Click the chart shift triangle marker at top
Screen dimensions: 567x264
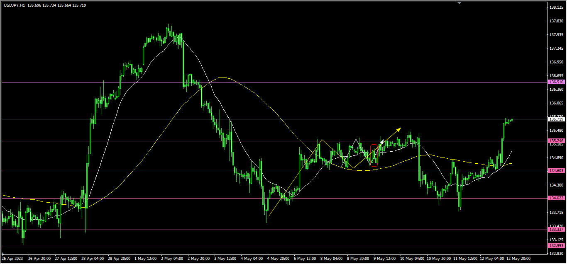pos(459,2)
